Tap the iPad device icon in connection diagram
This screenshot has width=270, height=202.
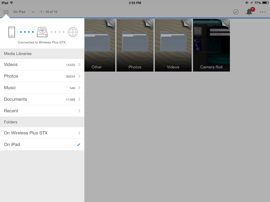tap(12, 32)
